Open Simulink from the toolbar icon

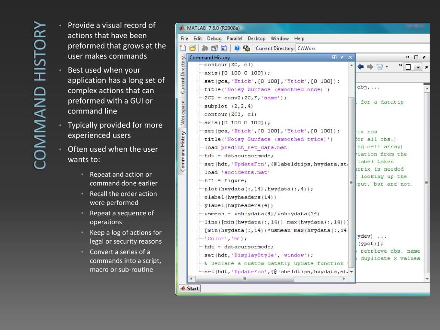205,48
